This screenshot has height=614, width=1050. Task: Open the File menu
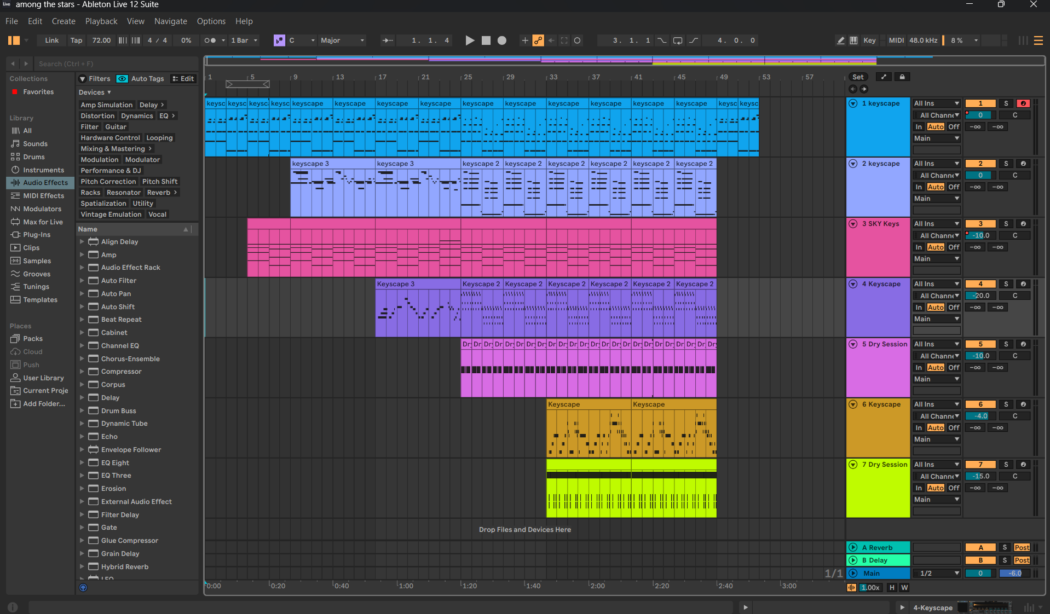[11, 21]
